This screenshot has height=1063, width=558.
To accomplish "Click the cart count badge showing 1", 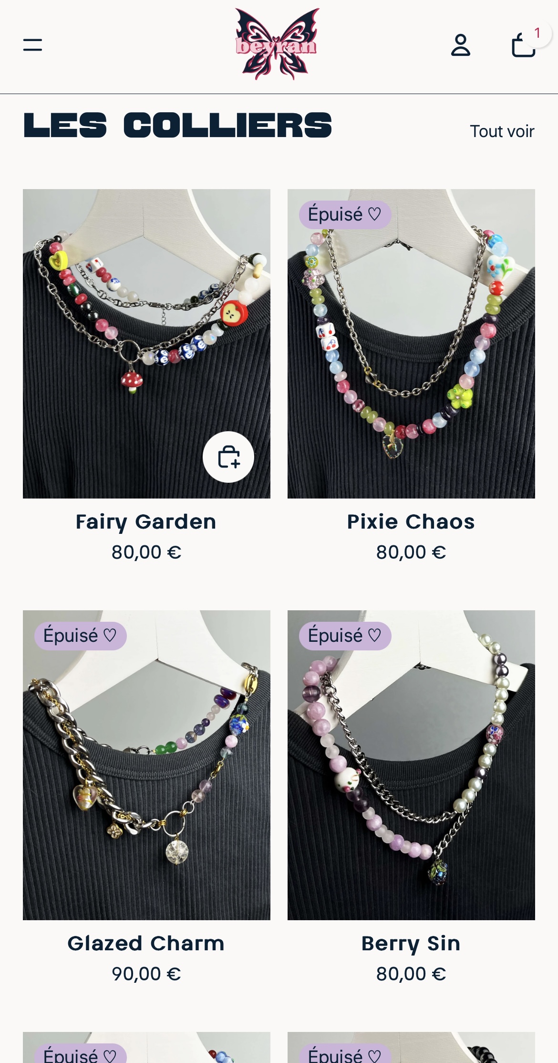I will pyautogui.click(x=537, y=33).
